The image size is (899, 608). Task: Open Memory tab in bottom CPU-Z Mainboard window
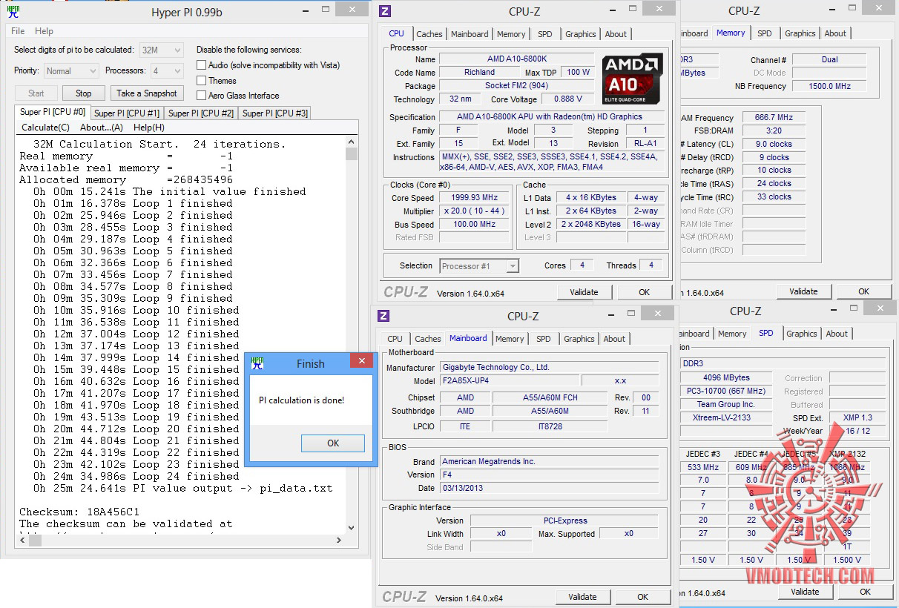click(510, 339)
